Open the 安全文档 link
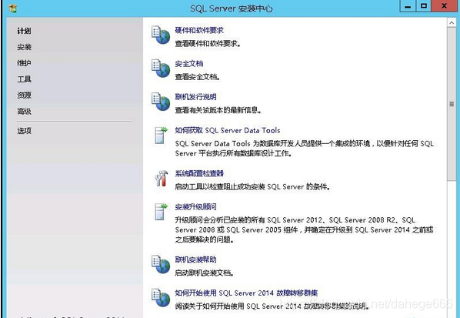The width and height of the screenshot is (460, 318). pos(189,64)
